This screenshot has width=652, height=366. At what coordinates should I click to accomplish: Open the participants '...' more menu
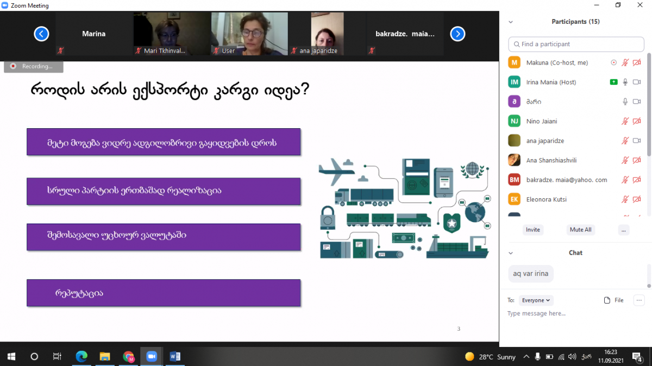click(x=623, y=230)
